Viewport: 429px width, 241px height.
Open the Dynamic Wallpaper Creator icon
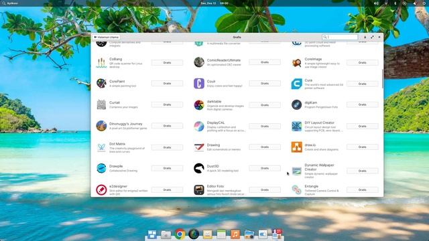click(x=296, y=171)
